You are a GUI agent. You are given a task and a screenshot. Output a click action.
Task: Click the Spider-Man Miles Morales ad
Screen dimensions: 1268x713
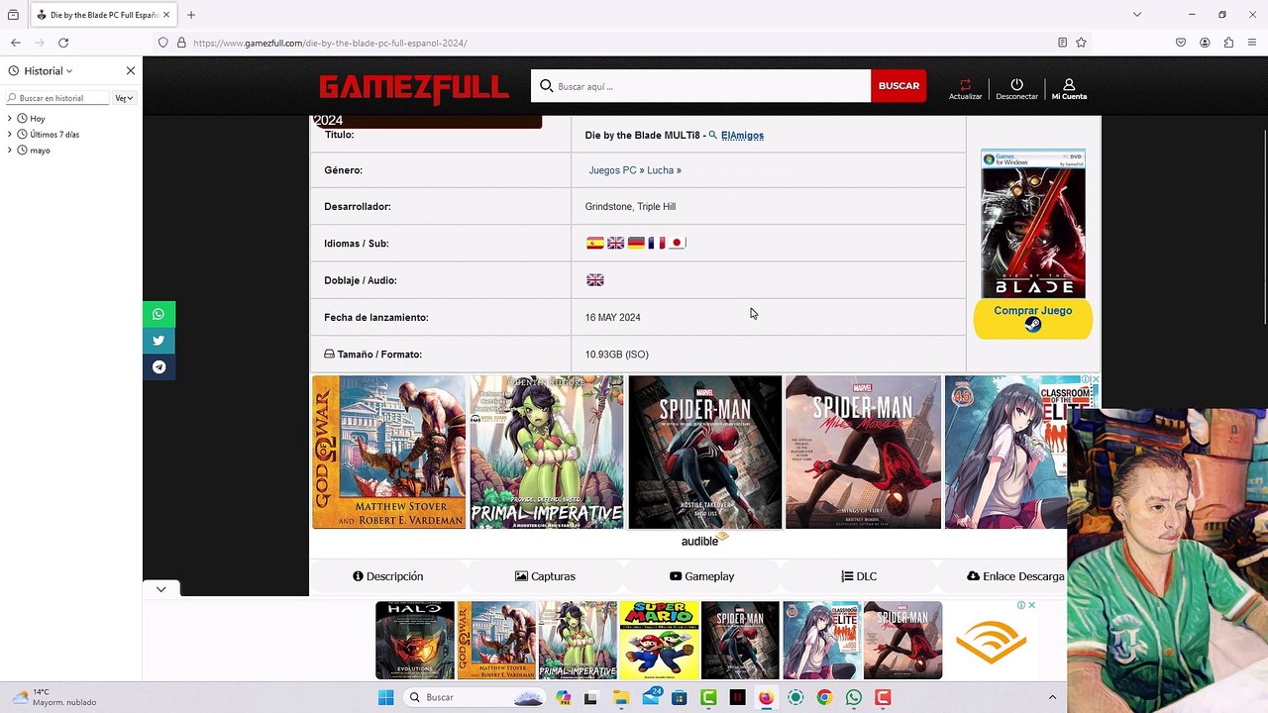point(863,453)
